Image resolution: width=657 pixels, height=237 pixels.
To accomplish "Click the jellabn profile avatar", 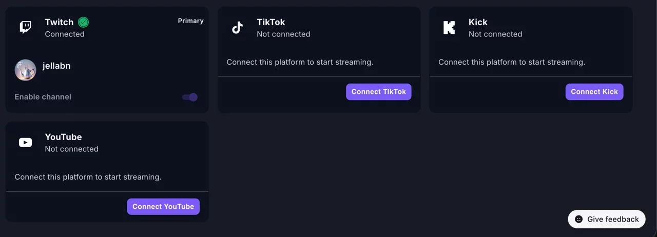I will pyautogui.click(x=26, y=70).
